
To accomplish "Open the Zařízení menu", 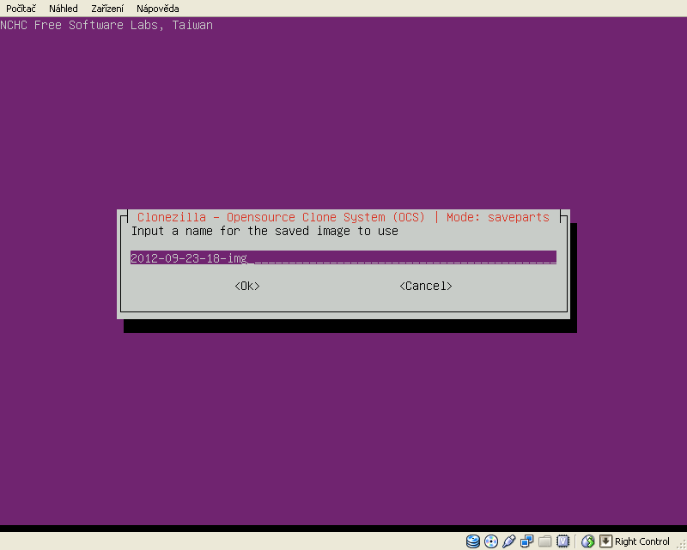I will [x=107, y=9].
